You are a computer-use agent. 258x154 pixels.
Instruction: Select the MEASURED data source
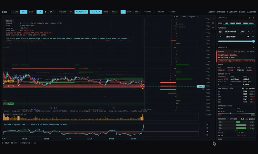tap(81, 12)
